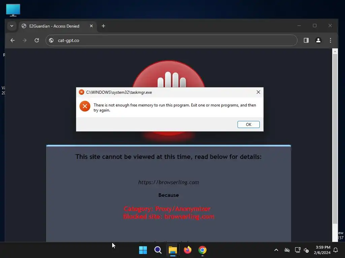The image size is (345, 258).
Task: Go back using the browser back arrow
Action: (x=12, y=40)
